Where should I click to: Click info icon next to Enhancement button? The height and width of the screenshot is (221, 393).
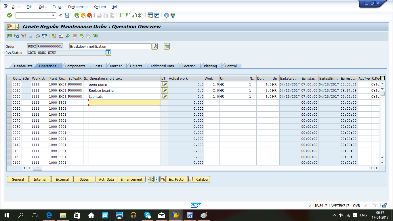(x=157, y=179)
